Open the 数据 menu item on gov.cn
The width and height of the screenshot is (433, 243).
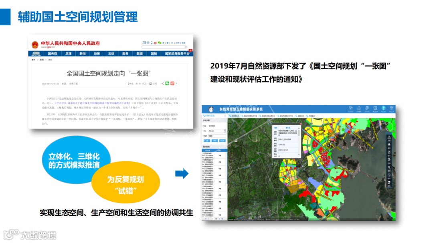(140, 54)
